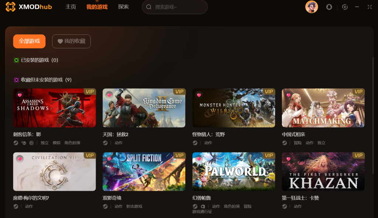Switch to the 探索 tab
Viewport: 378px width, 218px height.
[123, 7]
